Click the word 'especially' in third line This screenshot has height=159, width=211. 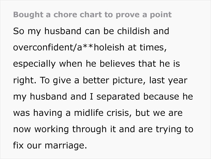tap(34, 64)
